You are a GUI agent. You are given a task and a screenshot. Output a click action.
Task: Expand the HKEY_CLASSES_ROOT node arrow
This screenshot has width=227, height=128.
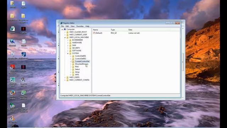[65, 32]
